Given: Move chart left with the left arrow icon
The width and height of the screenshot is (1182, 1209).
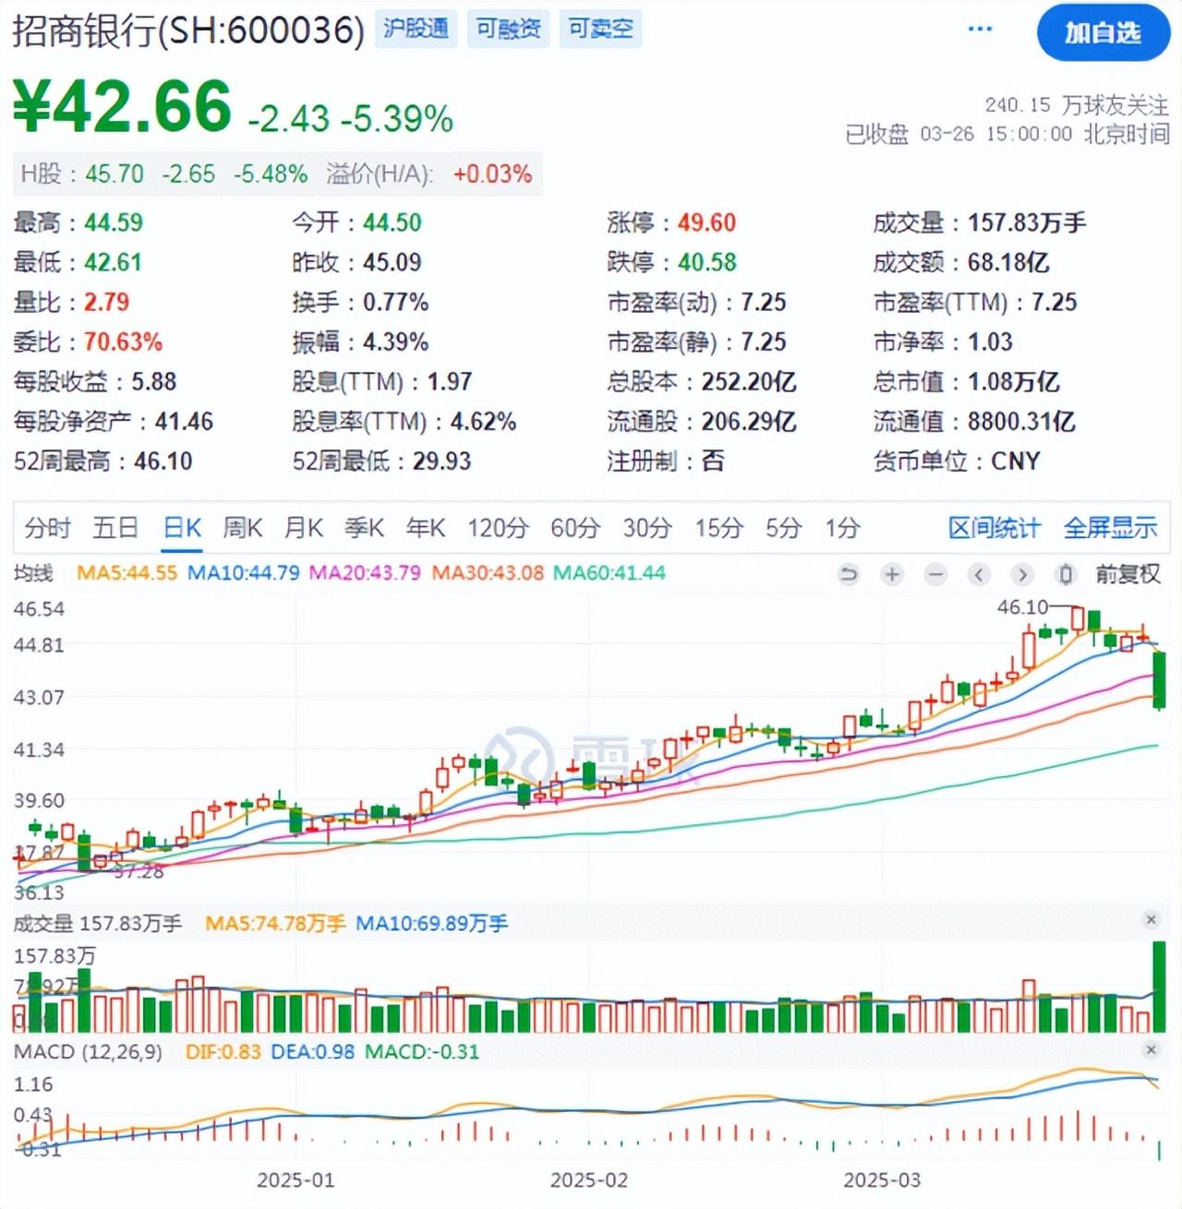Looking at the screenshot, I should (979, 575).
